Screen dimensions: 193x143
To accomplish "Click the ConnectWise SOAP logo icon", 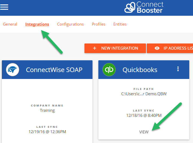I will pyautogui.click(x=13, y=70).
